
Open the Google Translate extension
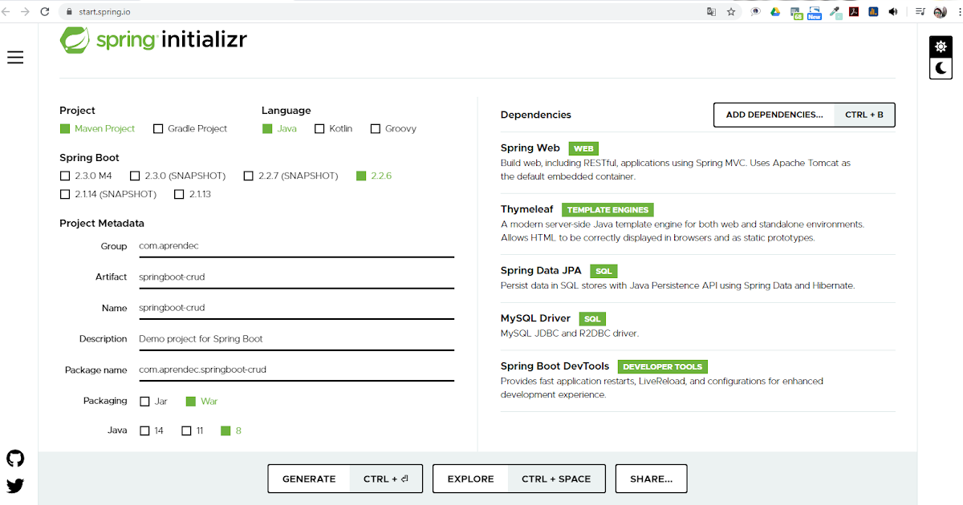point(711,12)
